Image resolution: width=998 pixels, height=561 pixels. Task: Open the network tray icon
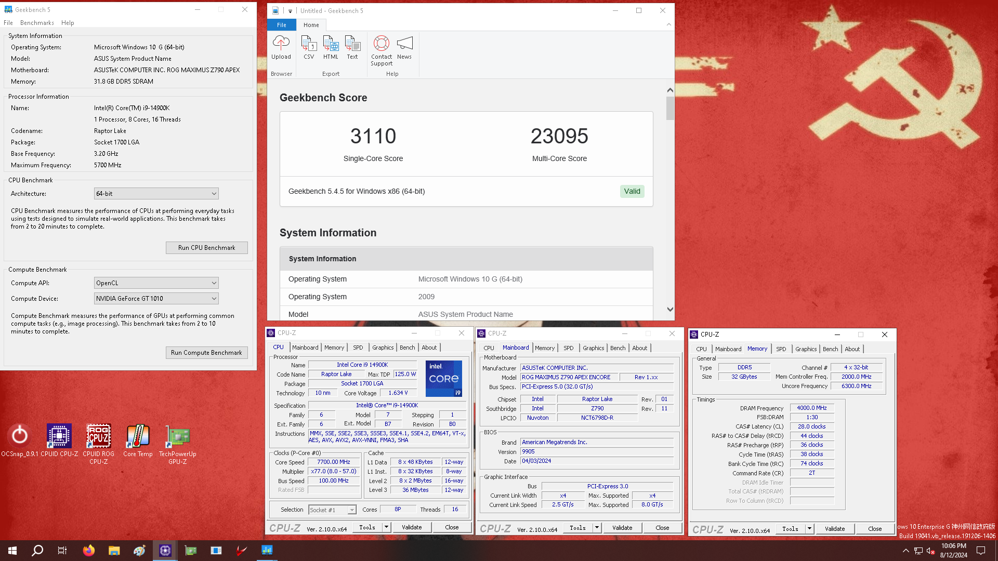[x=918, y=551]
